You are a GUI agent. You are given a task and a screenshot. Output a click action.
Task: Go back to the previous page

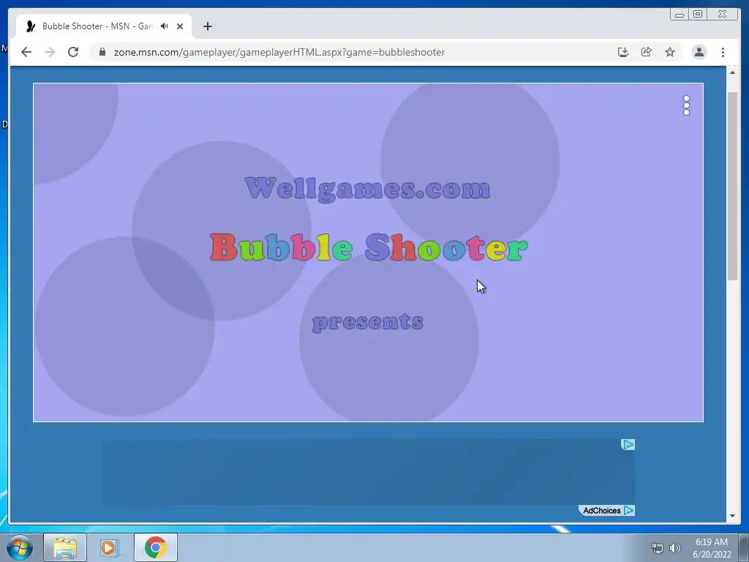(26, 52)
